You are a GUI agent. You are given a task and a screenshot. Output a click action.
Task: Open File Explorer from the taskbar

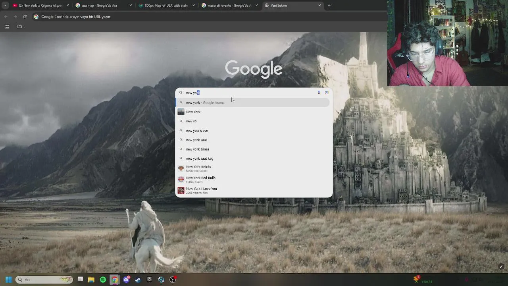click(x=91, y=280)
